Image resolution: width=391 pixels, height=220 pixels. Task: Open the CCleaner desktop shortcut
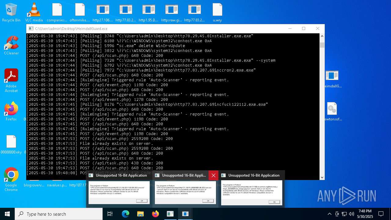pyautogui.click(x=11, y=46)
